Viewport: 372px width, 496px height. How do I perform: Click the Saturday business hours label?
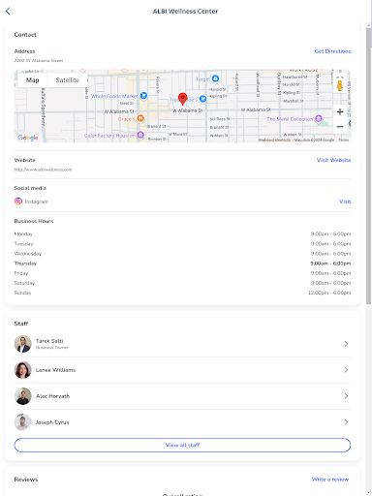tap(24, 283)
